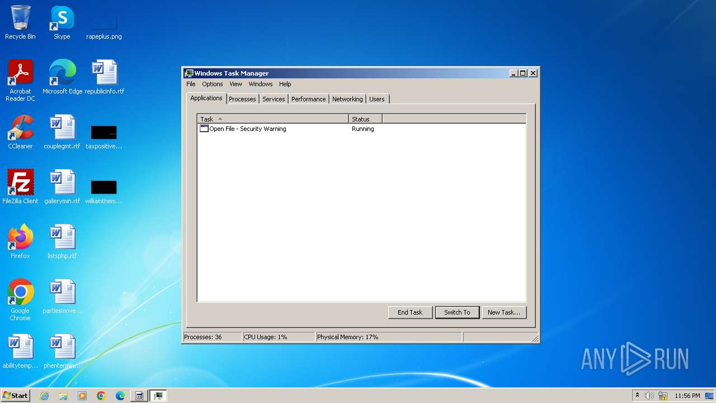Click the Task Manager taskbar button
The height and width of the screenshot is (403, 716).
pyautogui.click(x=158, y=396)
